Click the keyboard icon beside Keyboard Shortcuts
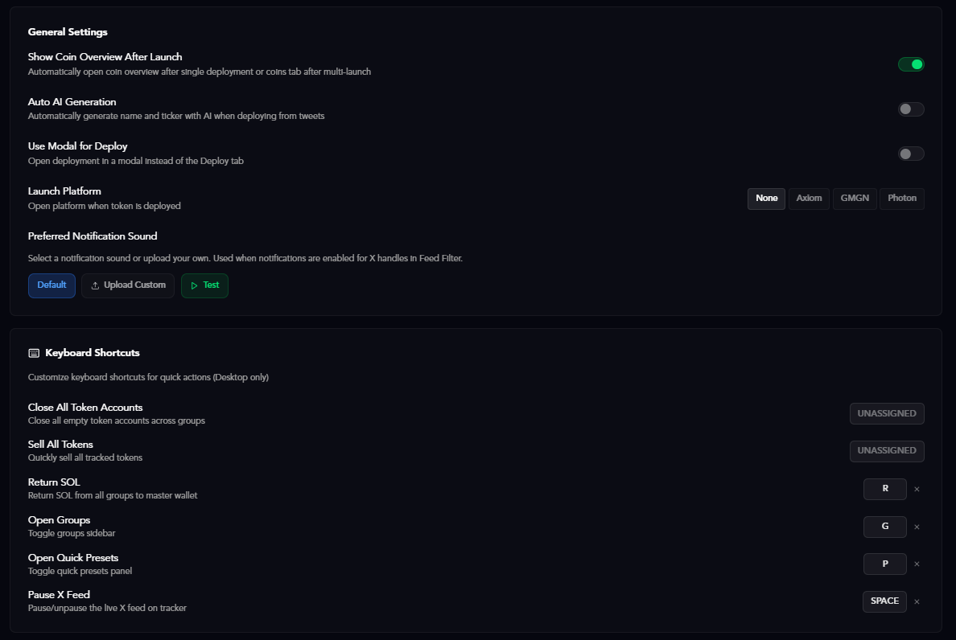The width and height of the screenshot is (956, 640). 33,352
